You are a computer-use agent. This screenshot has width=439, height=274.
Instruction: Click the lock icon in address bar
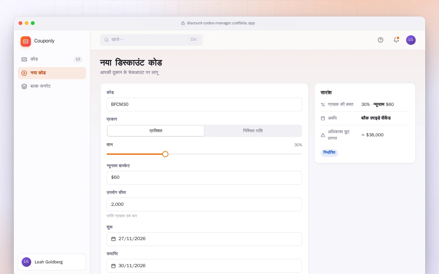[183, 23]
